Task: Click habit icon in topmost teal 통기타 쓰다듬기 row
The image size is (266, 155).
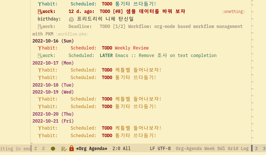Action: coord(40,4)
